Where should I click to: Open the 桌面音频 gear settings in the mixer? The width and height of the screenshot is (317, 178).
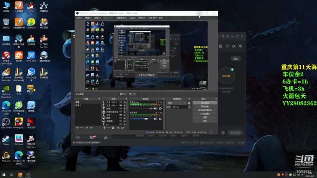pos(160,119)
